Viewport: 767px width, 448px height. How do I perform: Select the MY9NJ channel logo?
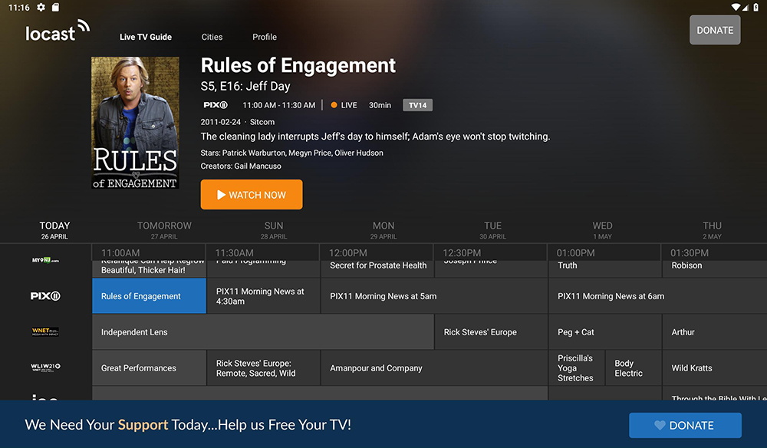coord(45,260)
